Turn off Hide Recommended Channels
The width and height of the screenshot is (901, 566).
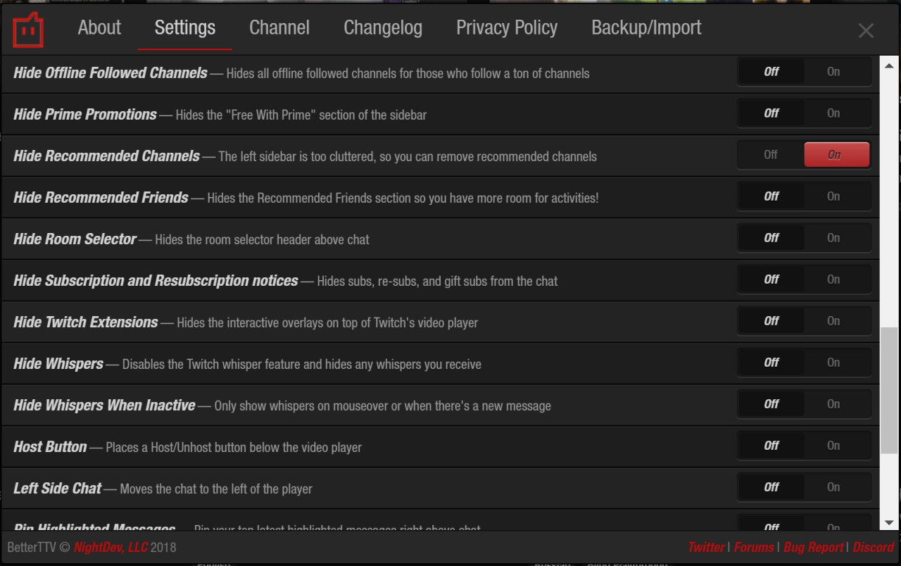[771, 155]
